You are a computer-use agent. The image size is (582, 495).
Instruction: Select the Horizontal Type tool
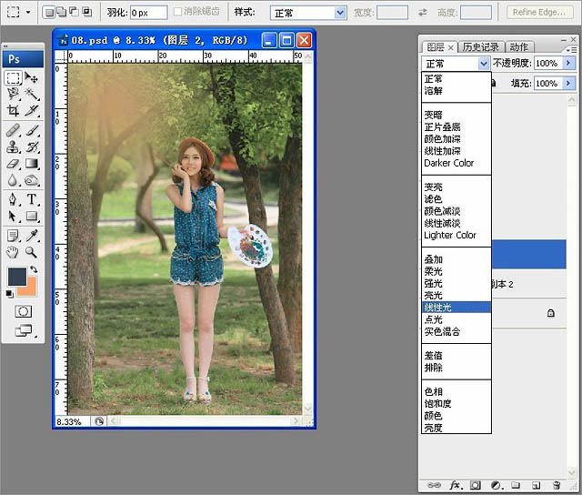32,199
